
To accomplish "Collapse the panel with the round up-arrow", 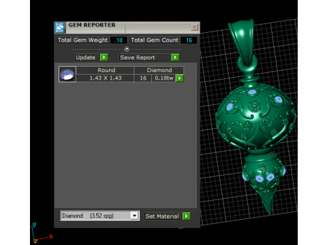I will coord(127,48).
